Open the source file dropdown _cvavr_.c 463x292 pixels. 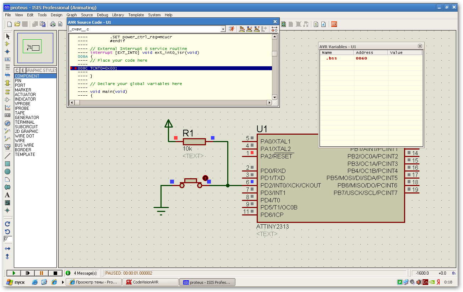click(x=223, y=29)
